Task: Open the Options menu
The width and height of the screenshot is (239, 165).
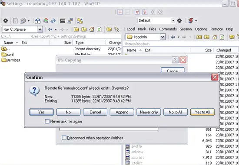Action: tap(201, 29)
